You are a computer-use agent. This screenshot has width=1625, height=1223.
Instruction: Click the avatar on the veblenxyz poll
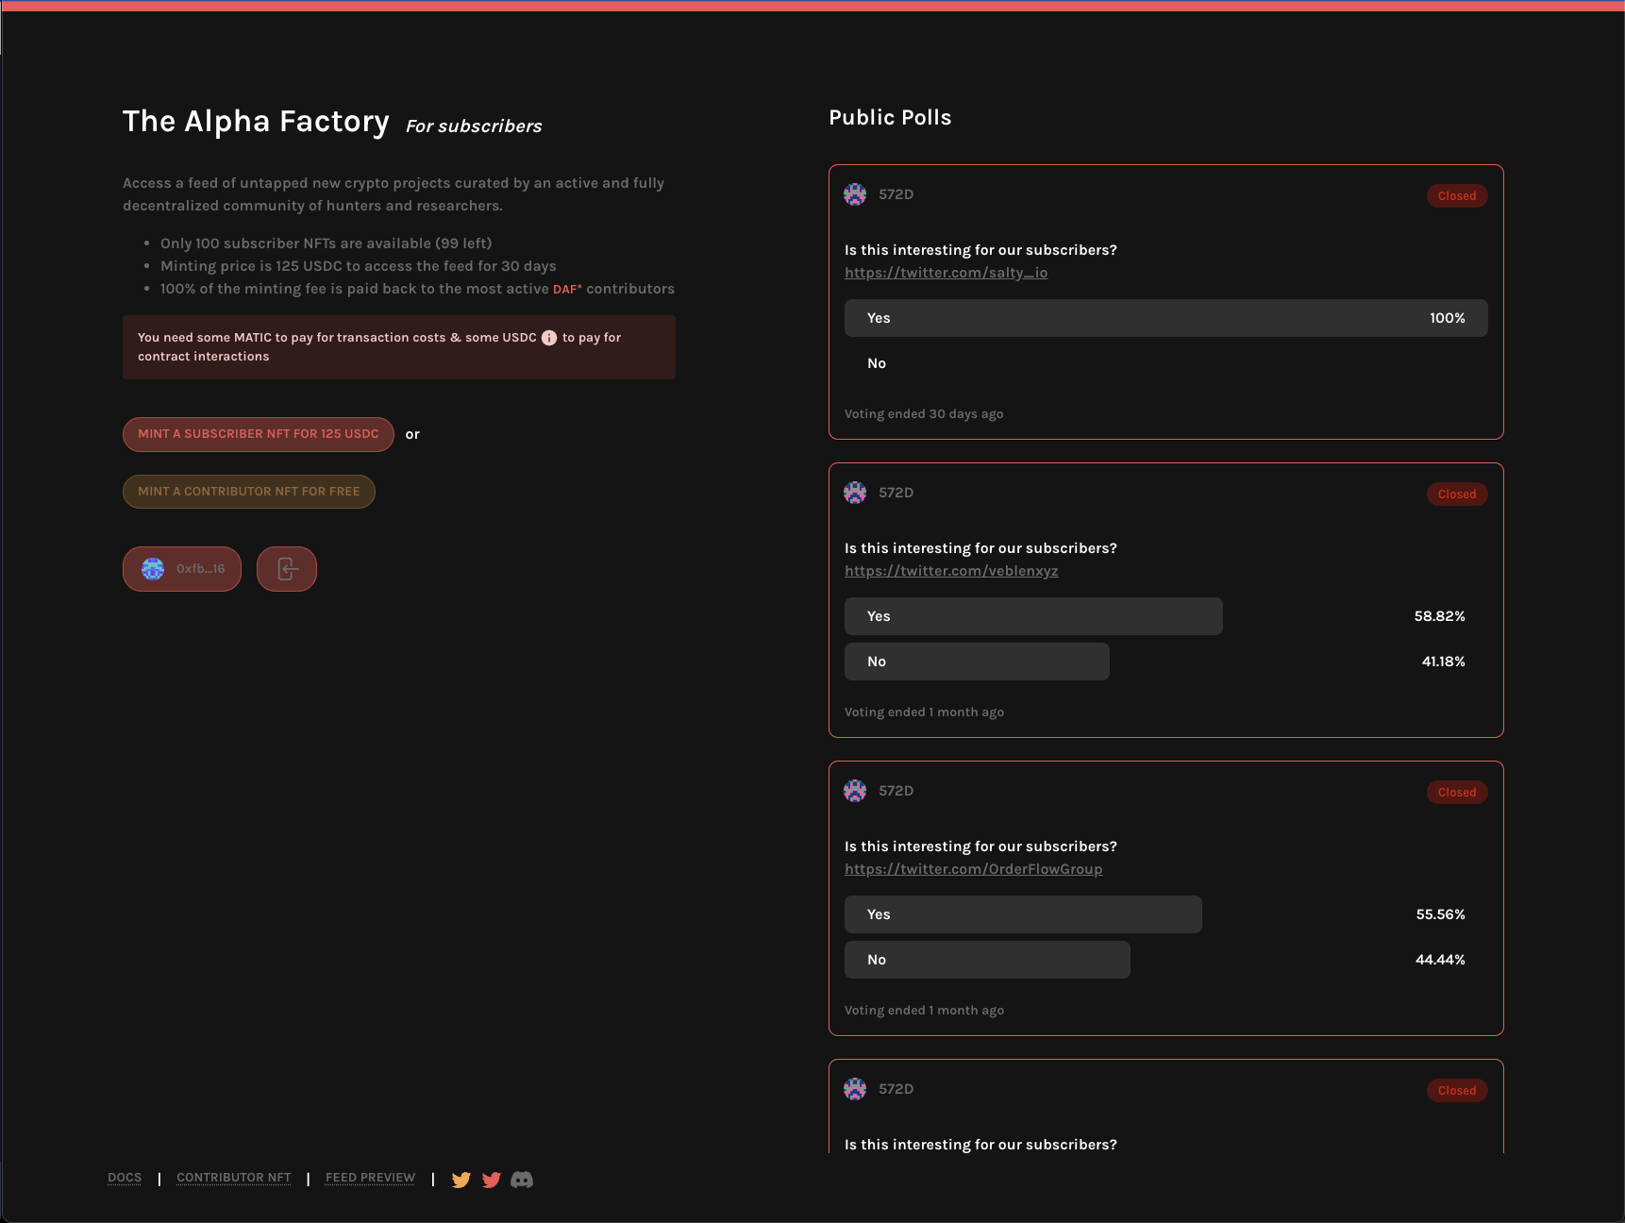coord(855,493)
